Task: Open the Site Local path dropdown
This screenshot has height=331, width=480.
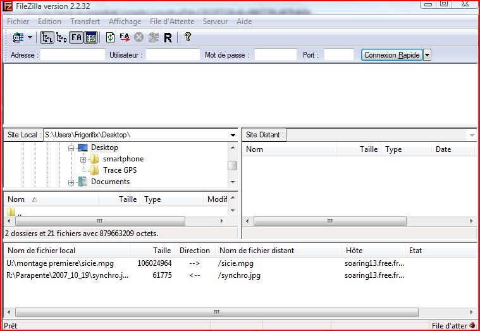Action: 233,135
